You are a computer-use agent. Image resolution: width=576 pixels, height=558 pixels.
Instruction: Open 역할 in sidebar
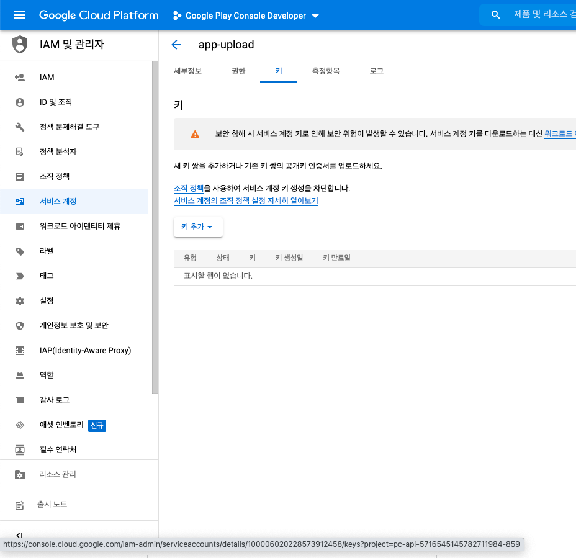74,375
